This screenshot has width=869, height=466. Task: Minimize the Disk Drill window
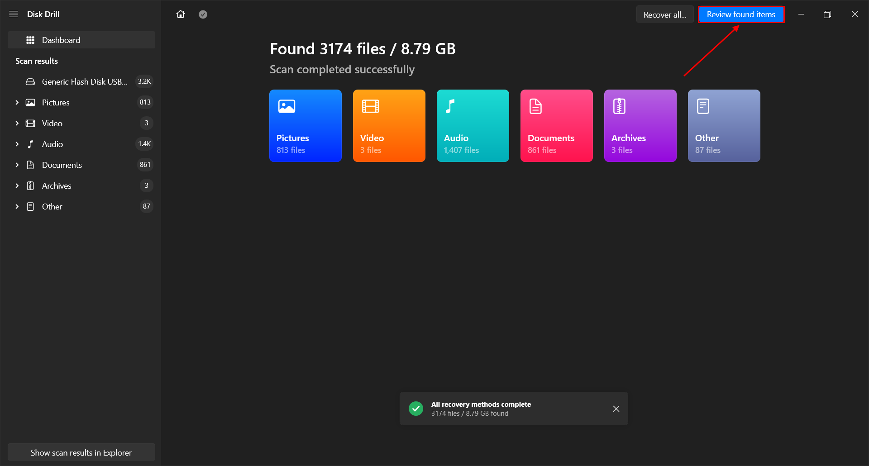(801, 14)
